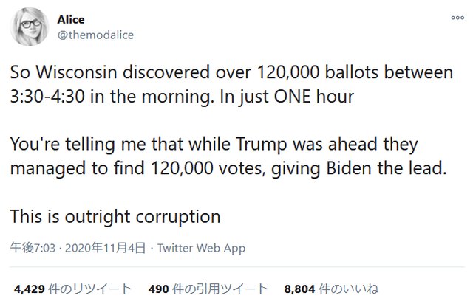Click the 8,804 likes count number
This screenshot has width=473, height=304.
coord(301,289)
